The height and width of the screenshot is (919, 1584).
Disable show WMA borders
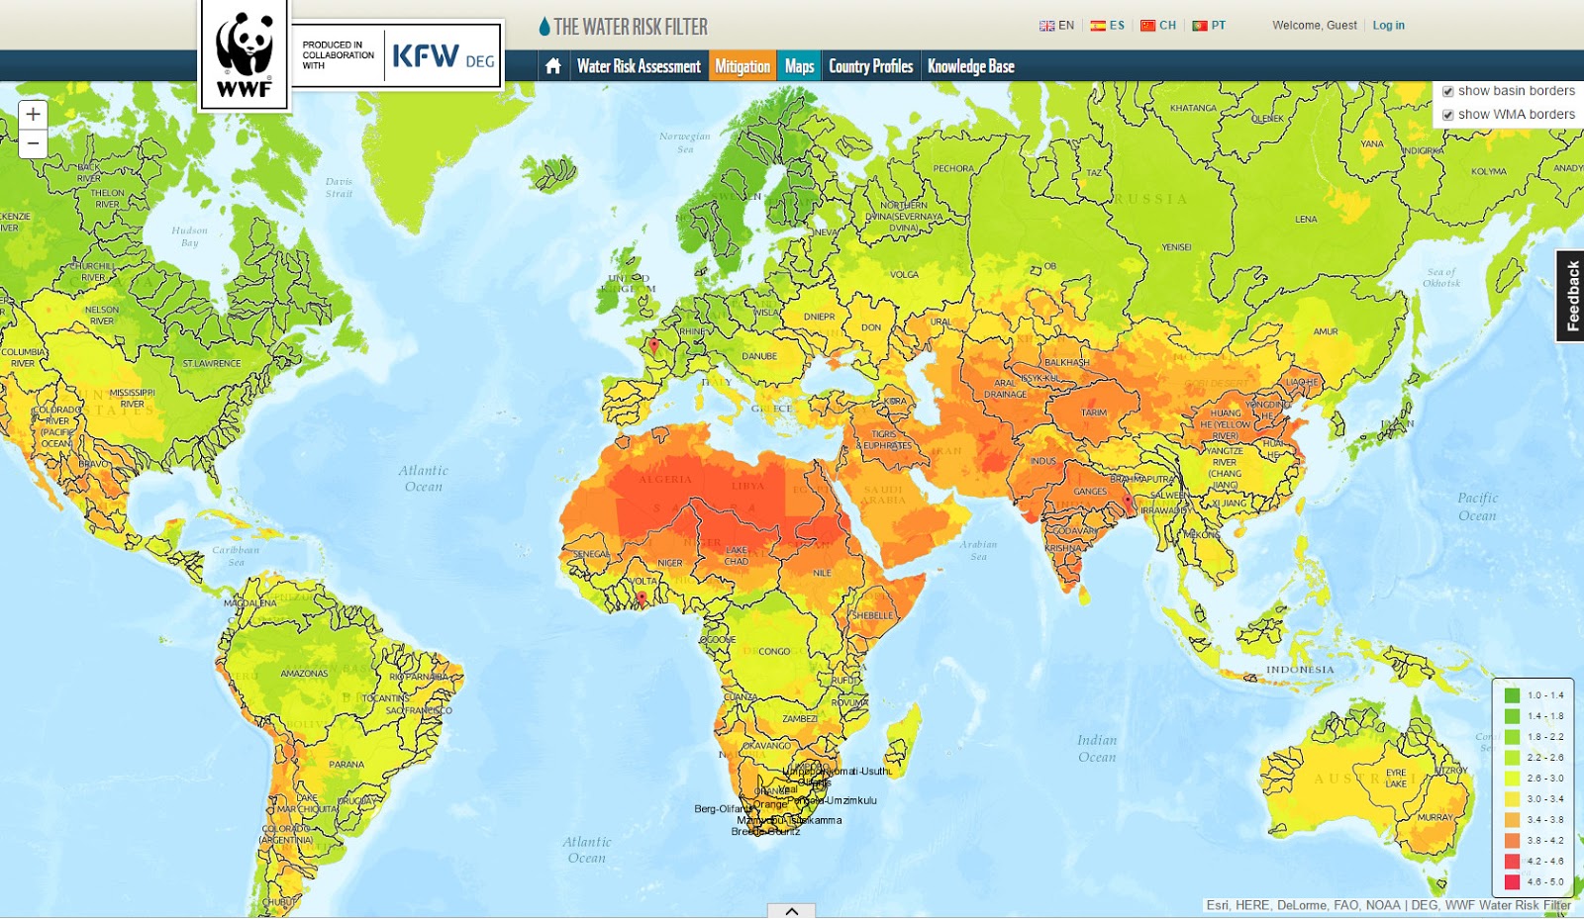pos(1448,114)
